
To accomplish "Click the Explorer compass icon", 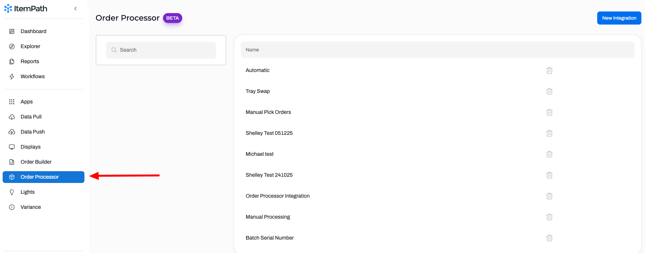I will pos(12,46).
